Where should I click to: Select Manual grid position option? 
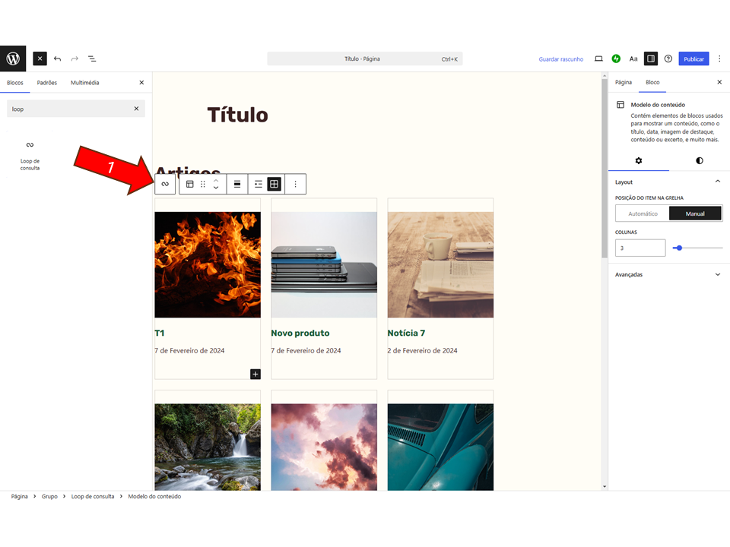pos(695,213)
